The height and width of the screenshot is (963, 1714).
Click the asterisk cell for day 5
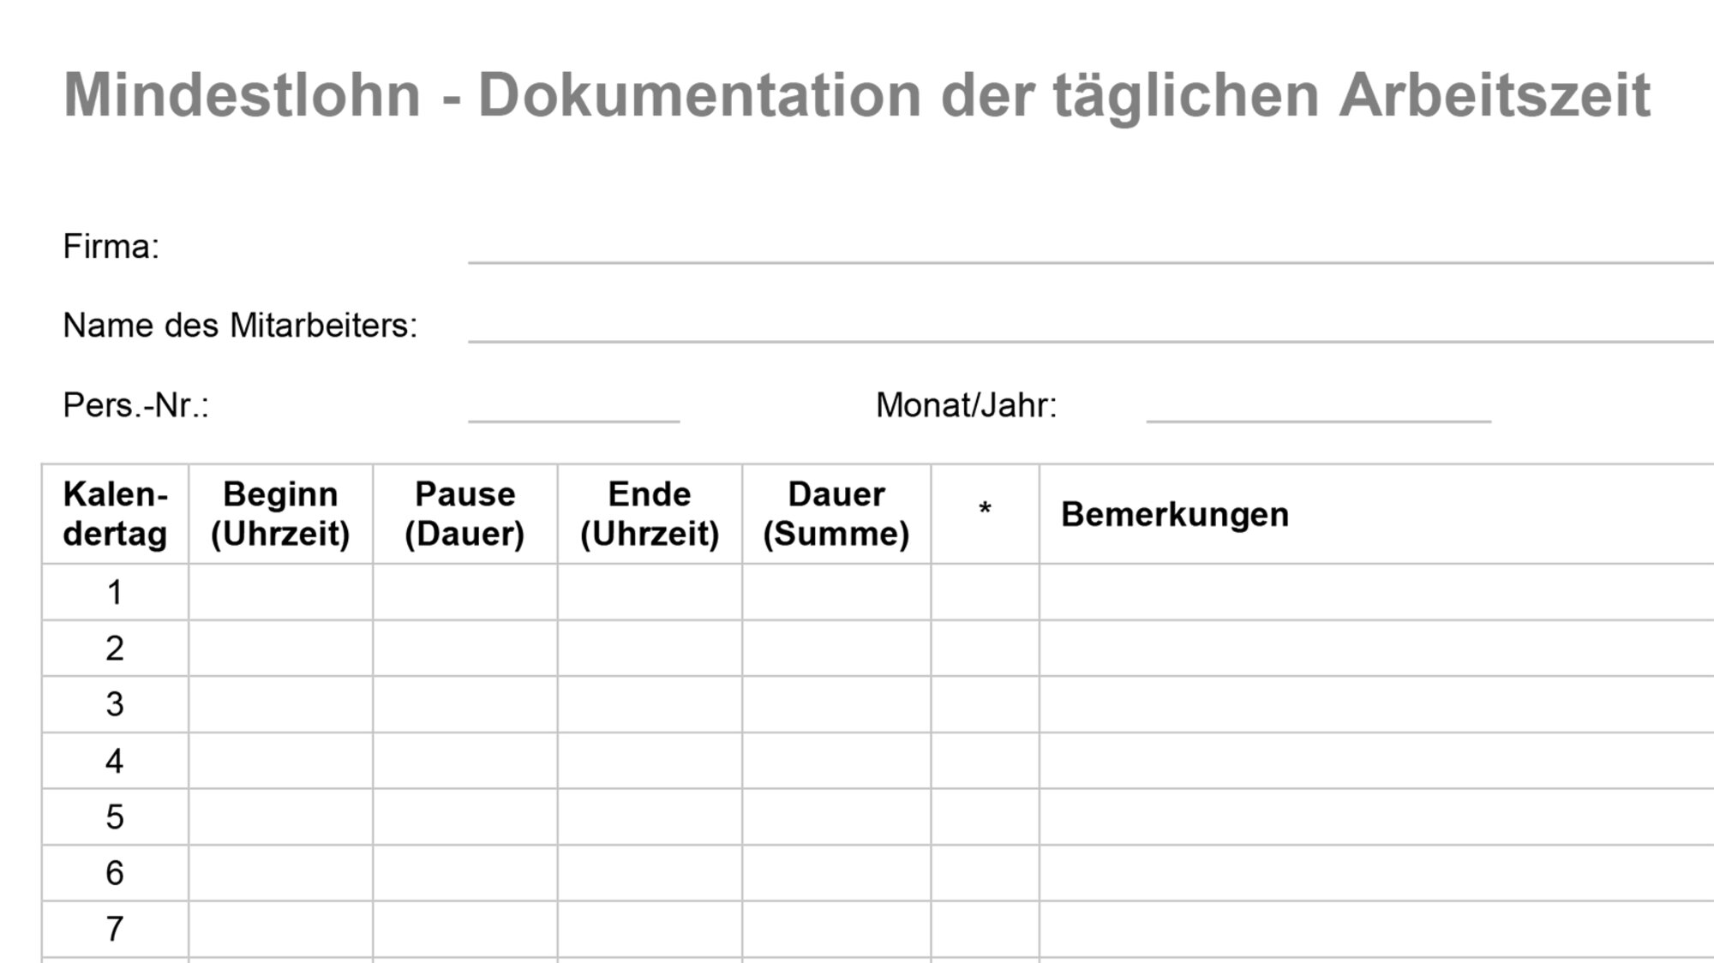[x=985, y=816]
